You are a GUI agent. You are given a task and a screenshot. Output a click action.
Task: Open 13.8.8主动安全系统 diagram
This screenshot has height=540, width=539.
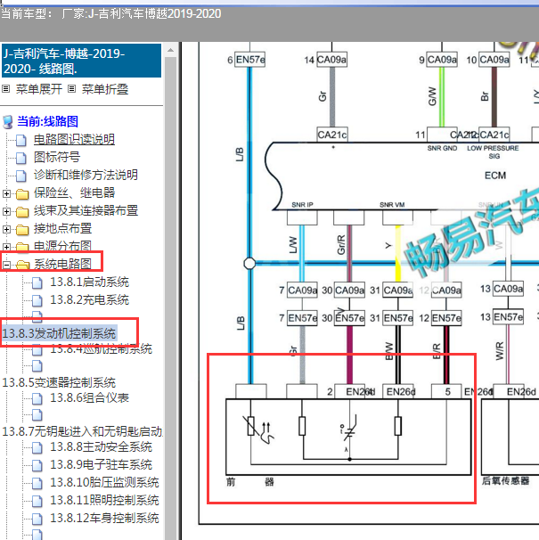(102, 446)
